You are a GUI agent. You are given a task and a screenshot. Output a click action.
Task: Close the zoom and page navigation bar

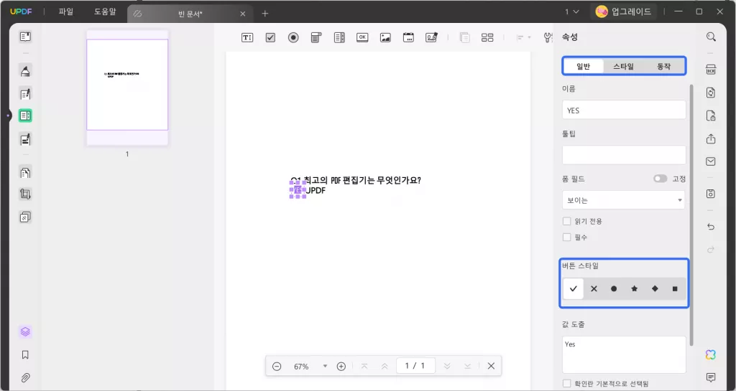491,366
